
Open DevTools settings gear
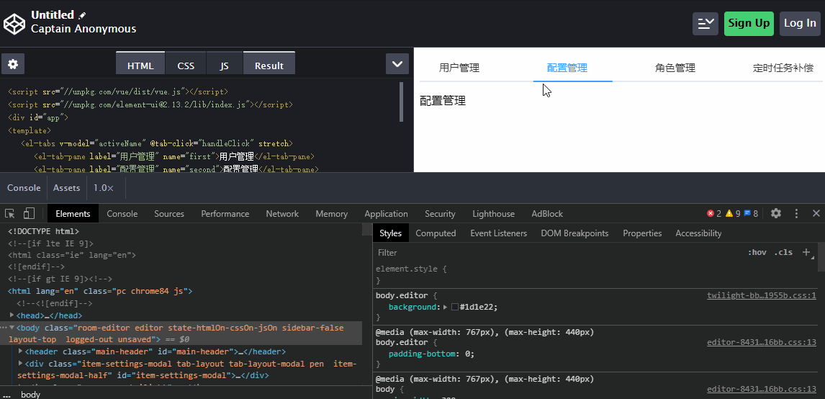(x=775, y=213)
